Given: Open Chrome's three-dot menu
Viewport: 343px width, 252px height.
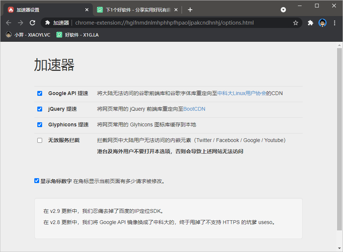Looking at the screenshot, I should click(334, 23).
